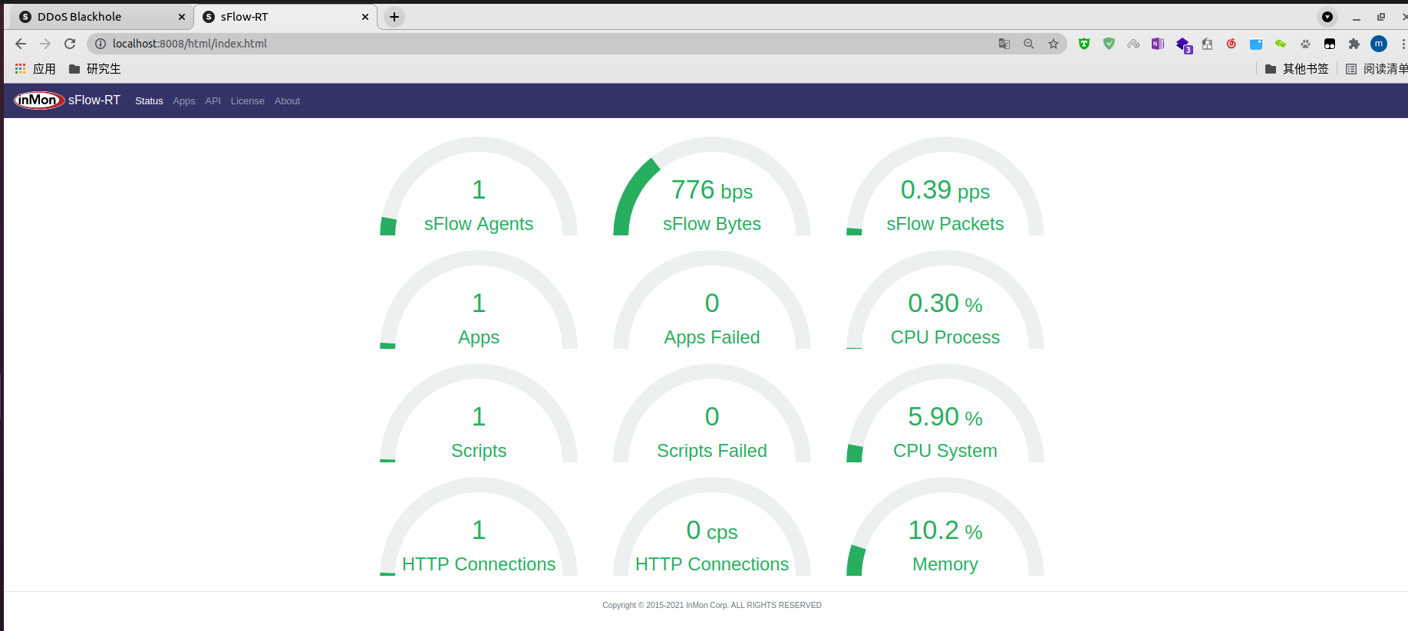Open the red swirl music extension
Viewport: 1408px width, 631px height.
point(1232,44)
